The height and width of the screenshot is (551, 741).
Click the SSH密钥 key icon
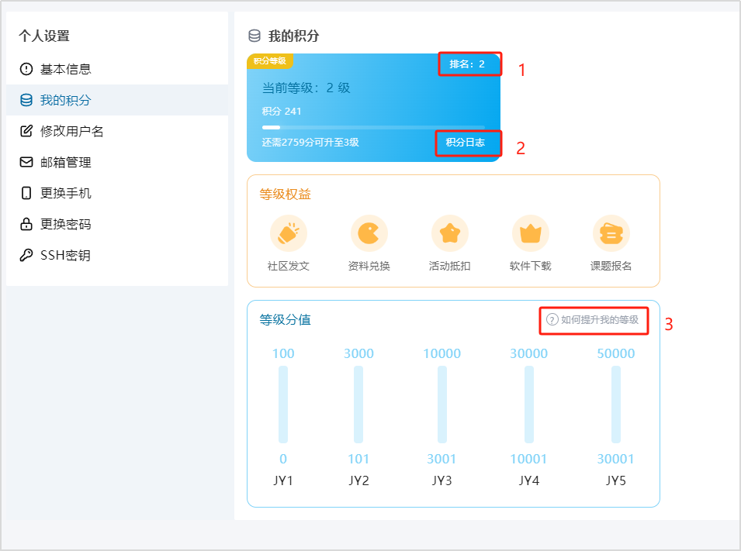click(26, 255)
